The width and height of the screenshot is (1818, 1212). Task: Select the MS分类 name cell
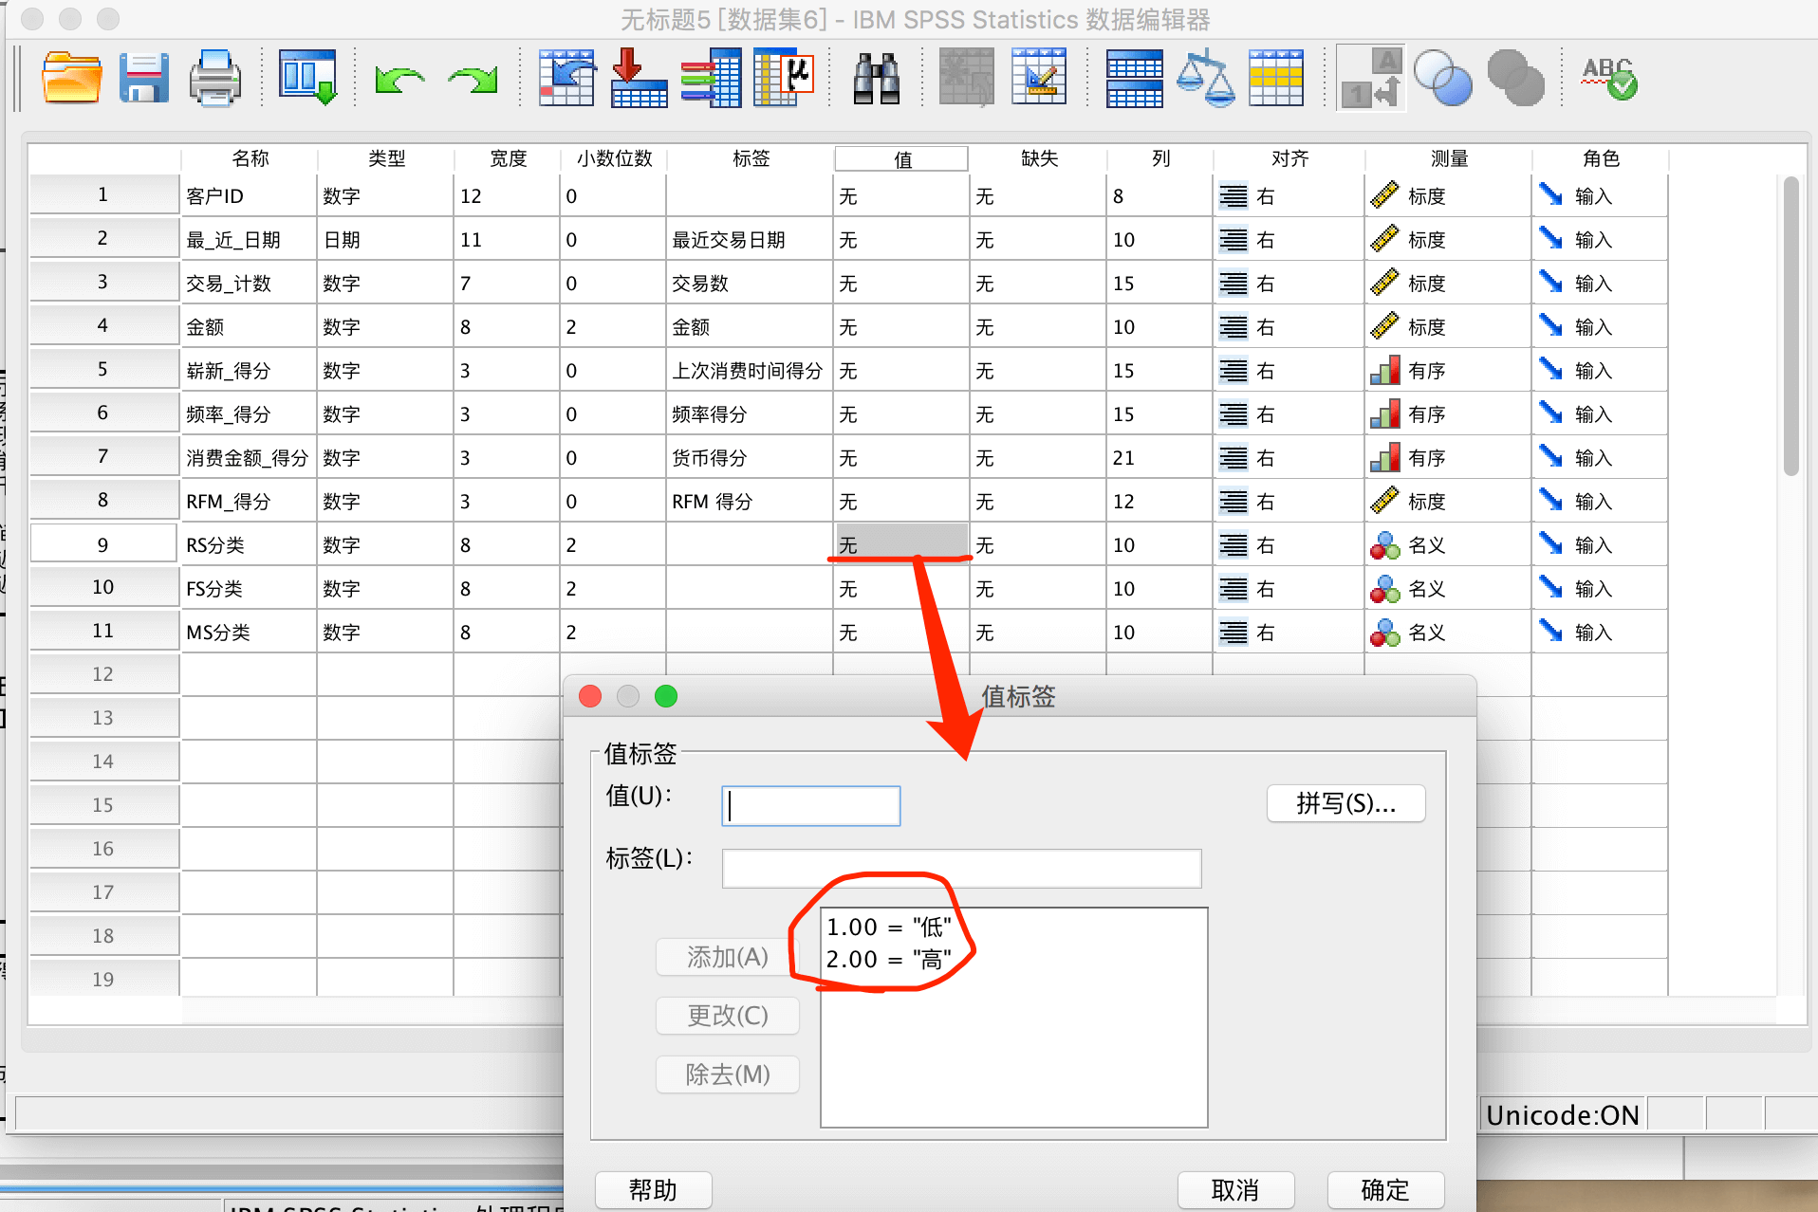click(249, 633)
